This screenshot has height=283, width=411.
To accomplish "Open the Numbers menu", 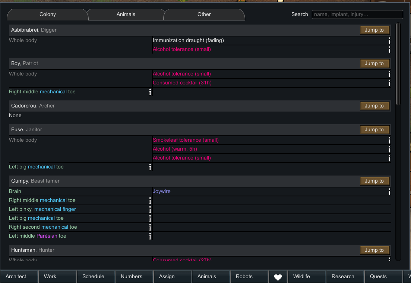I will point(134,277).
